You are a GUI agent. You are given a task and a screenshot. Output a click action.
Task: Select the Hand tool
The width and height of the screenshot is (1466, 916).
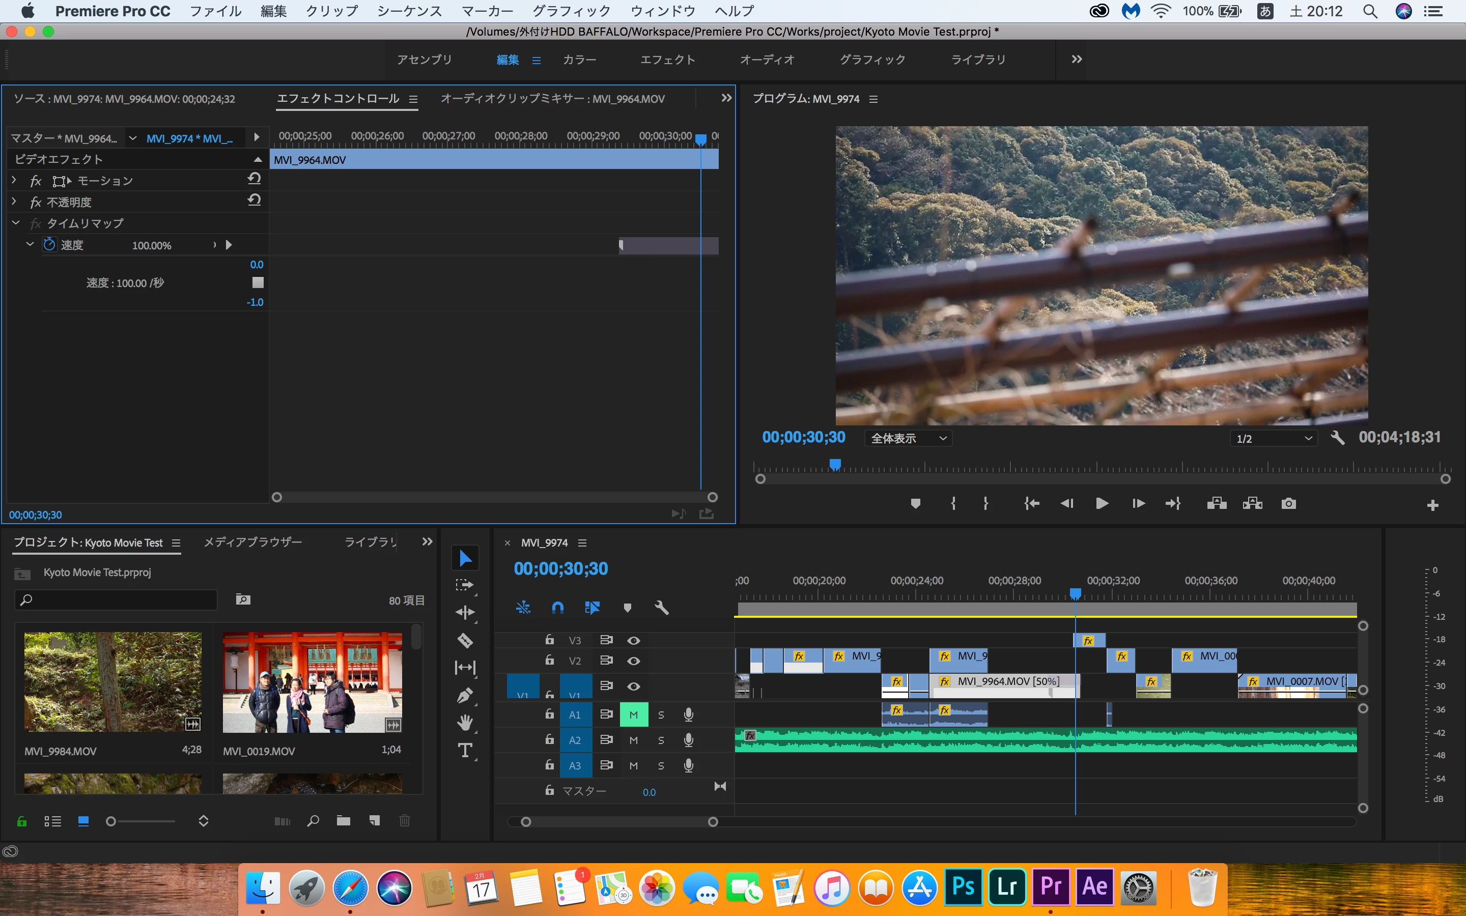point(465,723)
